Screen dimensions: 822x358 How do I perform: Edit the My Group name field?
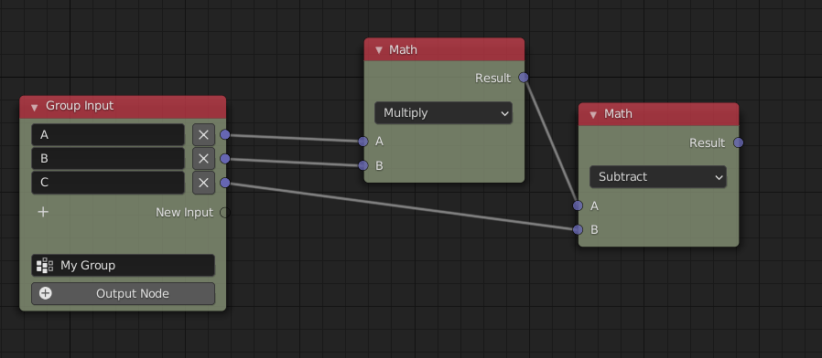[124, 266]
